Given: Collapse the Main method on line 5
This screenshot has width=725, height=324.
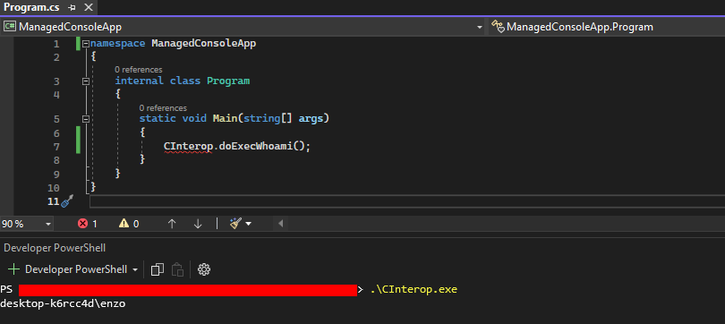Looking at the screenshot, I should (86, 119).
